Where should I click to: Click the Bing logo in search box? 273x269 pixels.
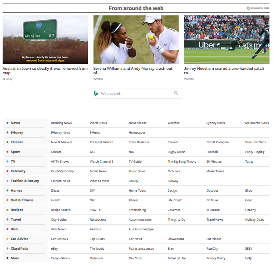[x=96, y=93]
